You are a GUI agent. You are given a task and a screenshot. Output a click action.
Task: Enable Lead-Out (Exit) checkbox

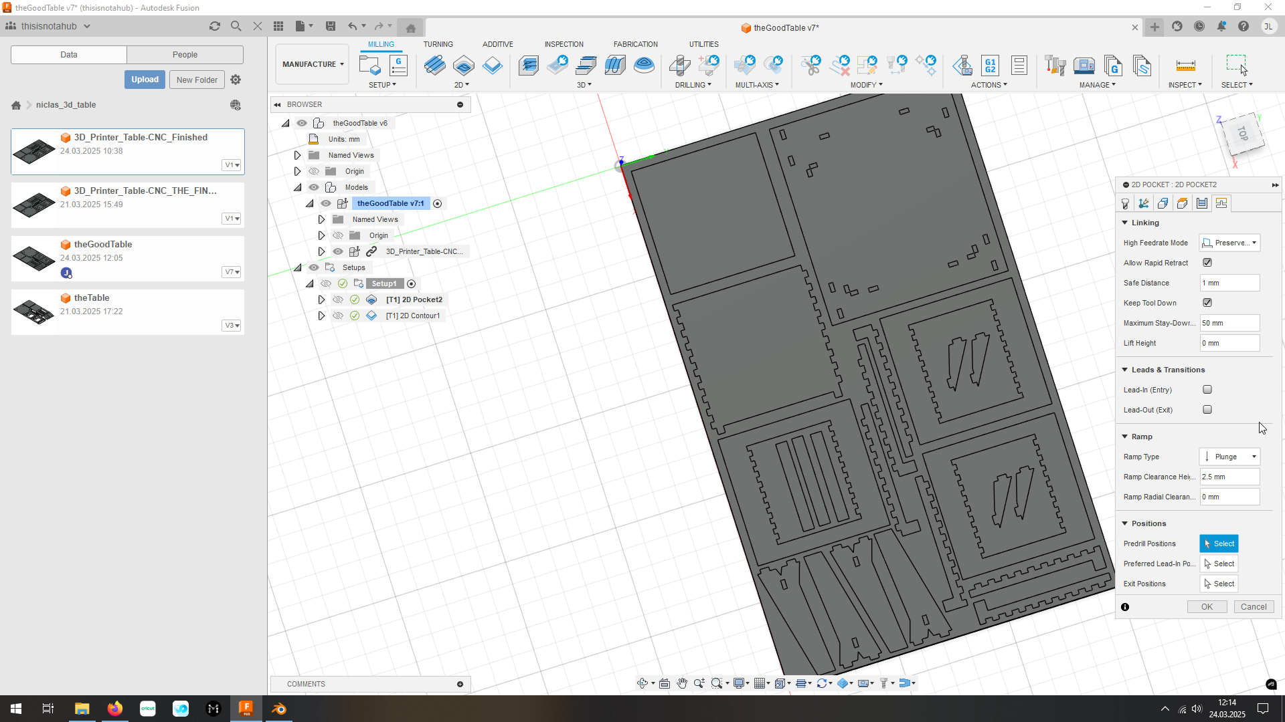coord(1207,410)
